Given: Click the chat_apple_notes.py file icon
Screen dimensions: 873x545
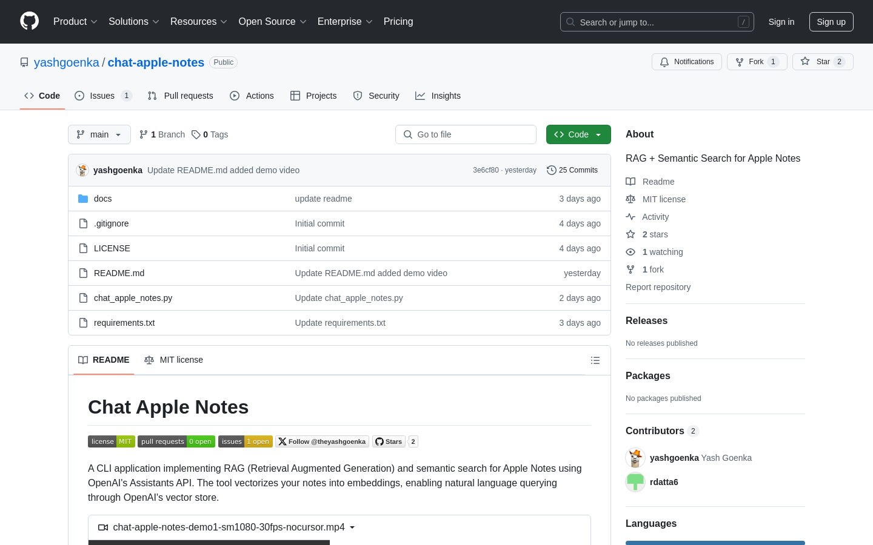Looking at the screenshot, I should pos(83,298).
